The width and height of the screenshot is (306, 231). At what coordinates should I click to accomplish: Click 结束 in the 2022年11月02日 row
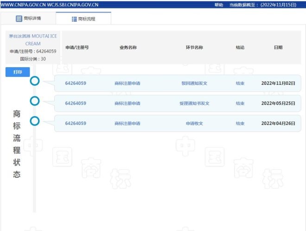pyautogui.click(x=240, y=83)
